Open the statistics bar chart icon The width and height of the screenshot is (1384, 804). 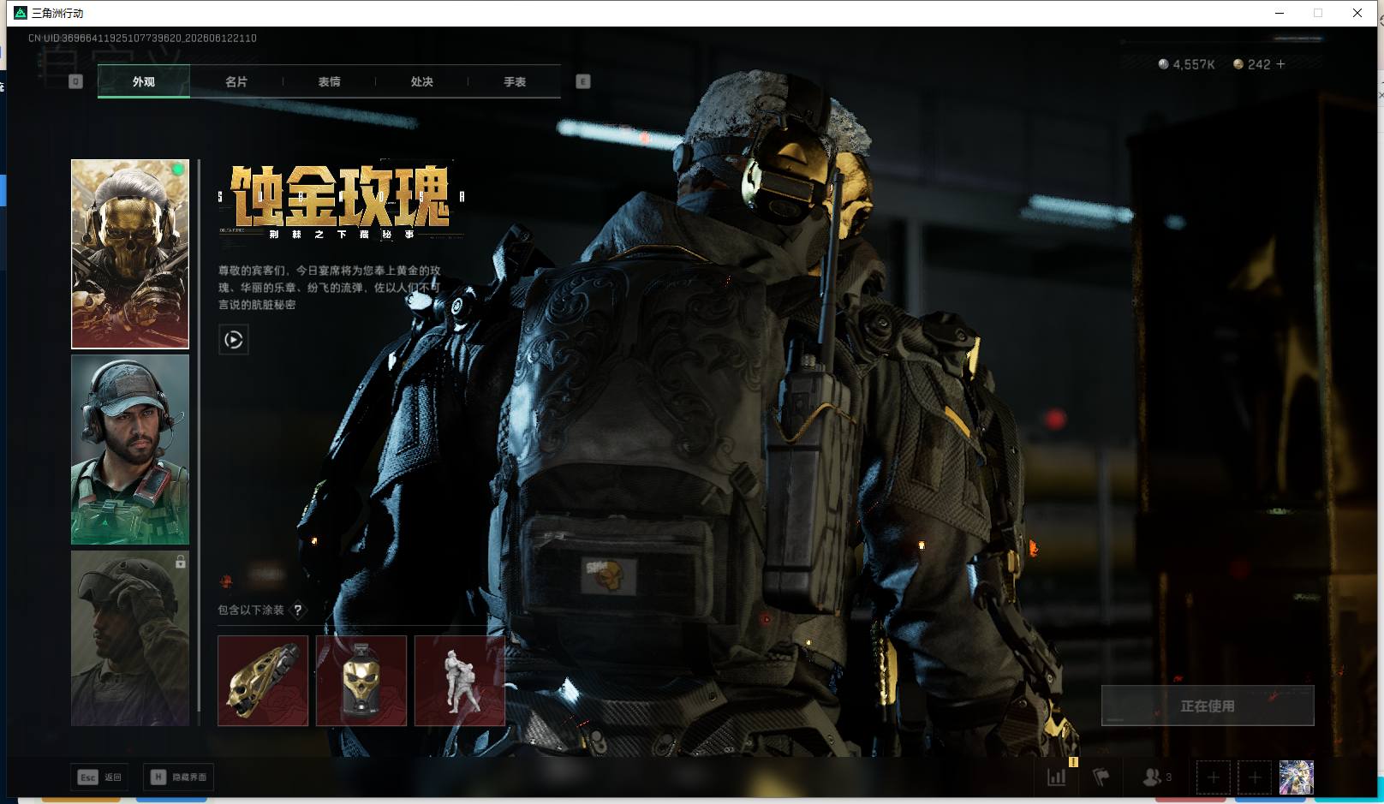click(1057, 777)
